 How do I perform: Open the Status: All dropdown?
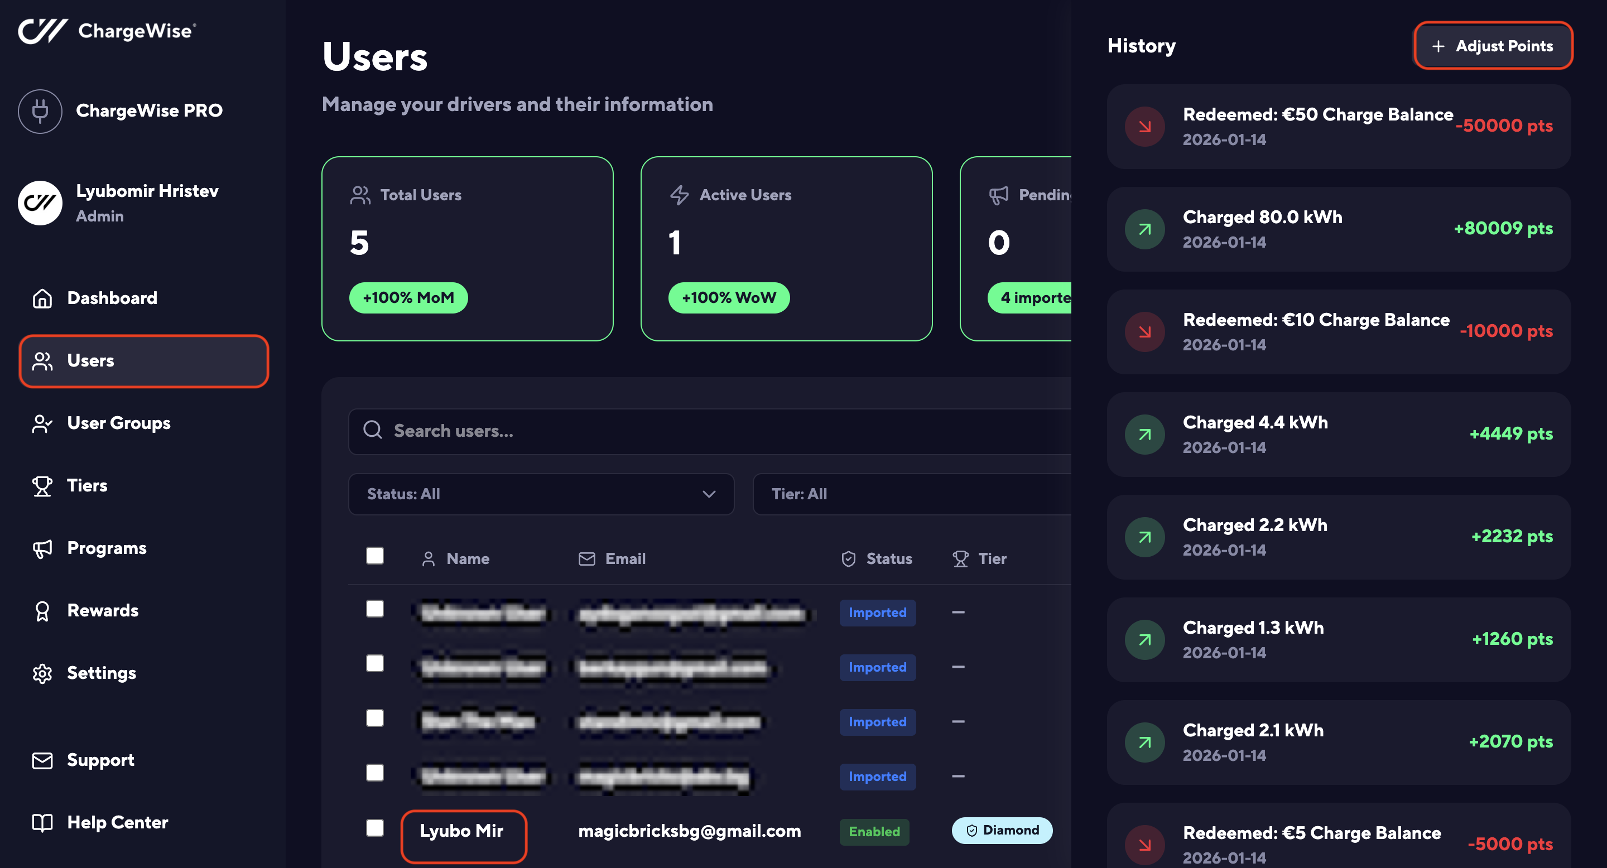(x=540, y=494)
